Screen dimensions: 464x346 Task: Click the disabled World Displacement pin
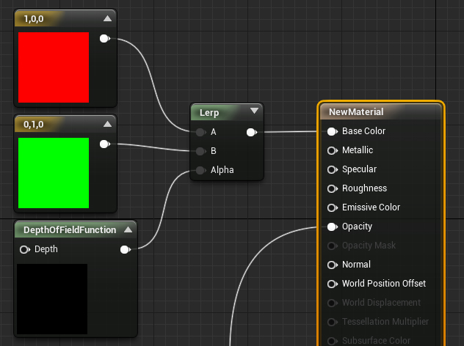333,303
